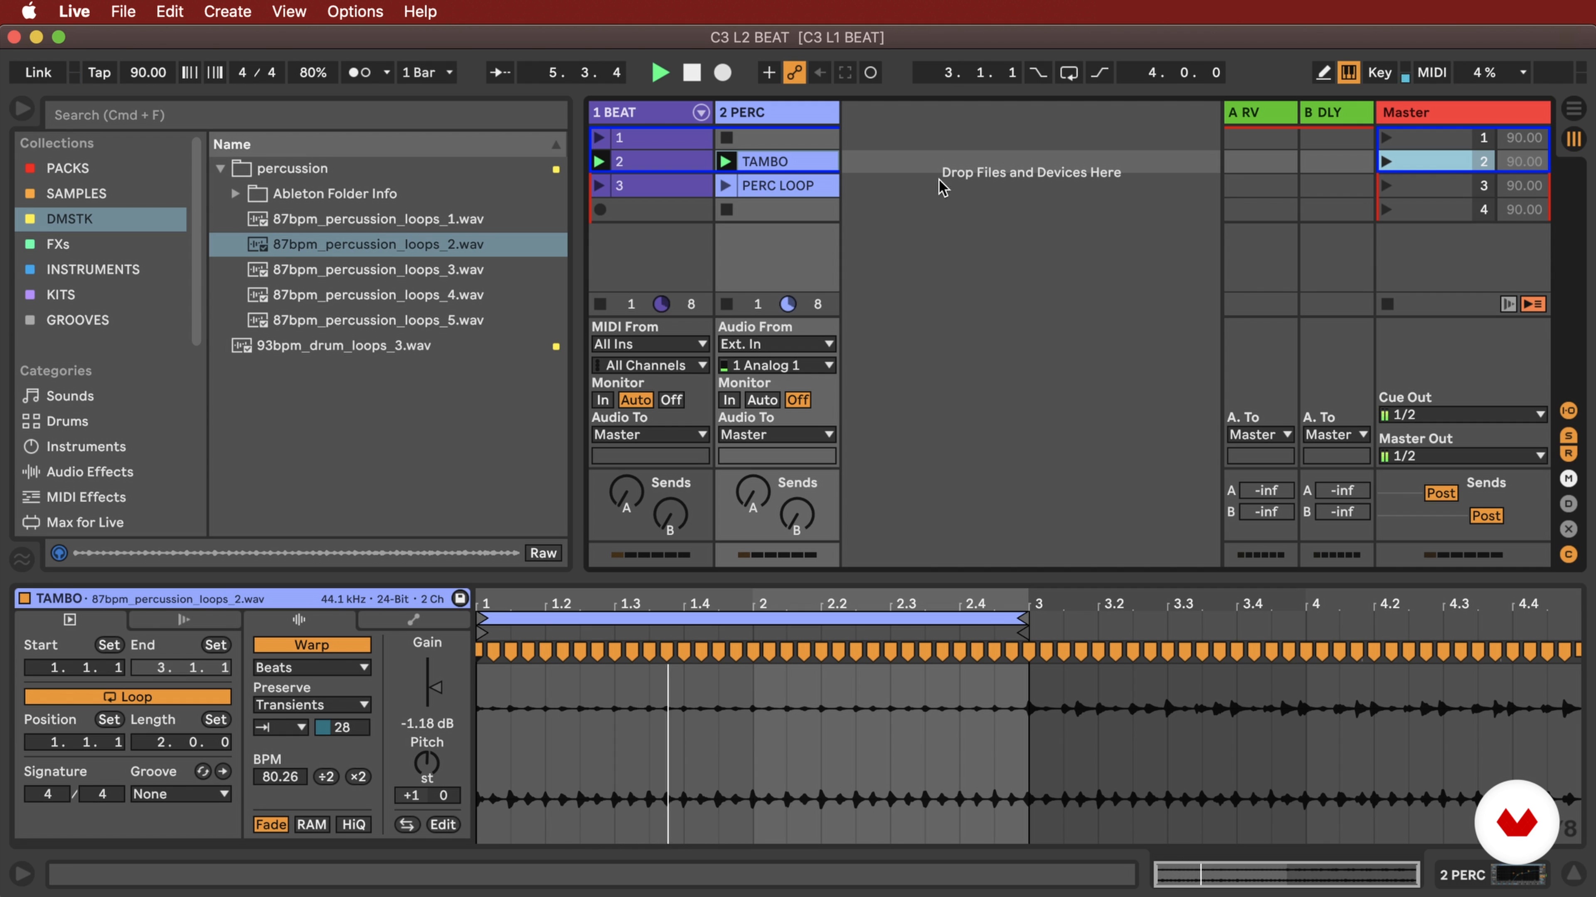Toggle the metronome button

pos(360,72)
